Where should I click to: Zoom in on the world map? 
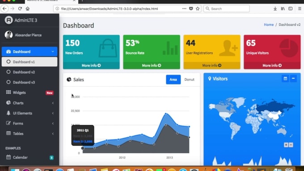286,145
